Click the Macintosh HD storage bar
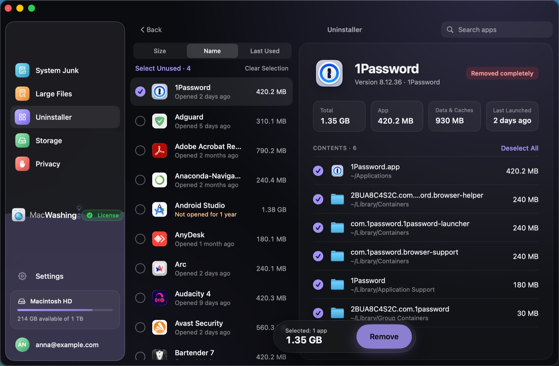 tap(65, 310)
